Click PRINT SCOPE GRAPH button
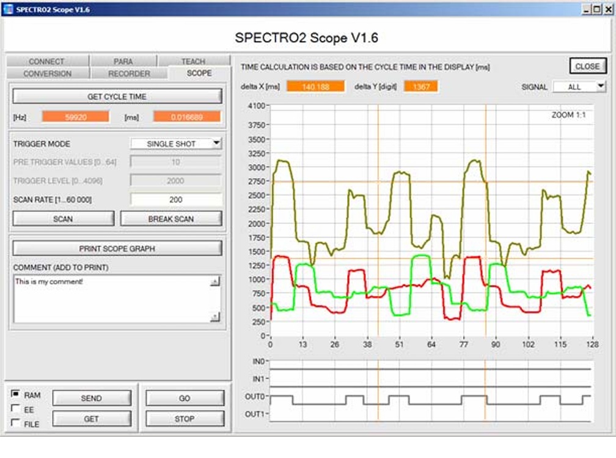This screenshot has width=616, height=458. [x=117, y=248]
